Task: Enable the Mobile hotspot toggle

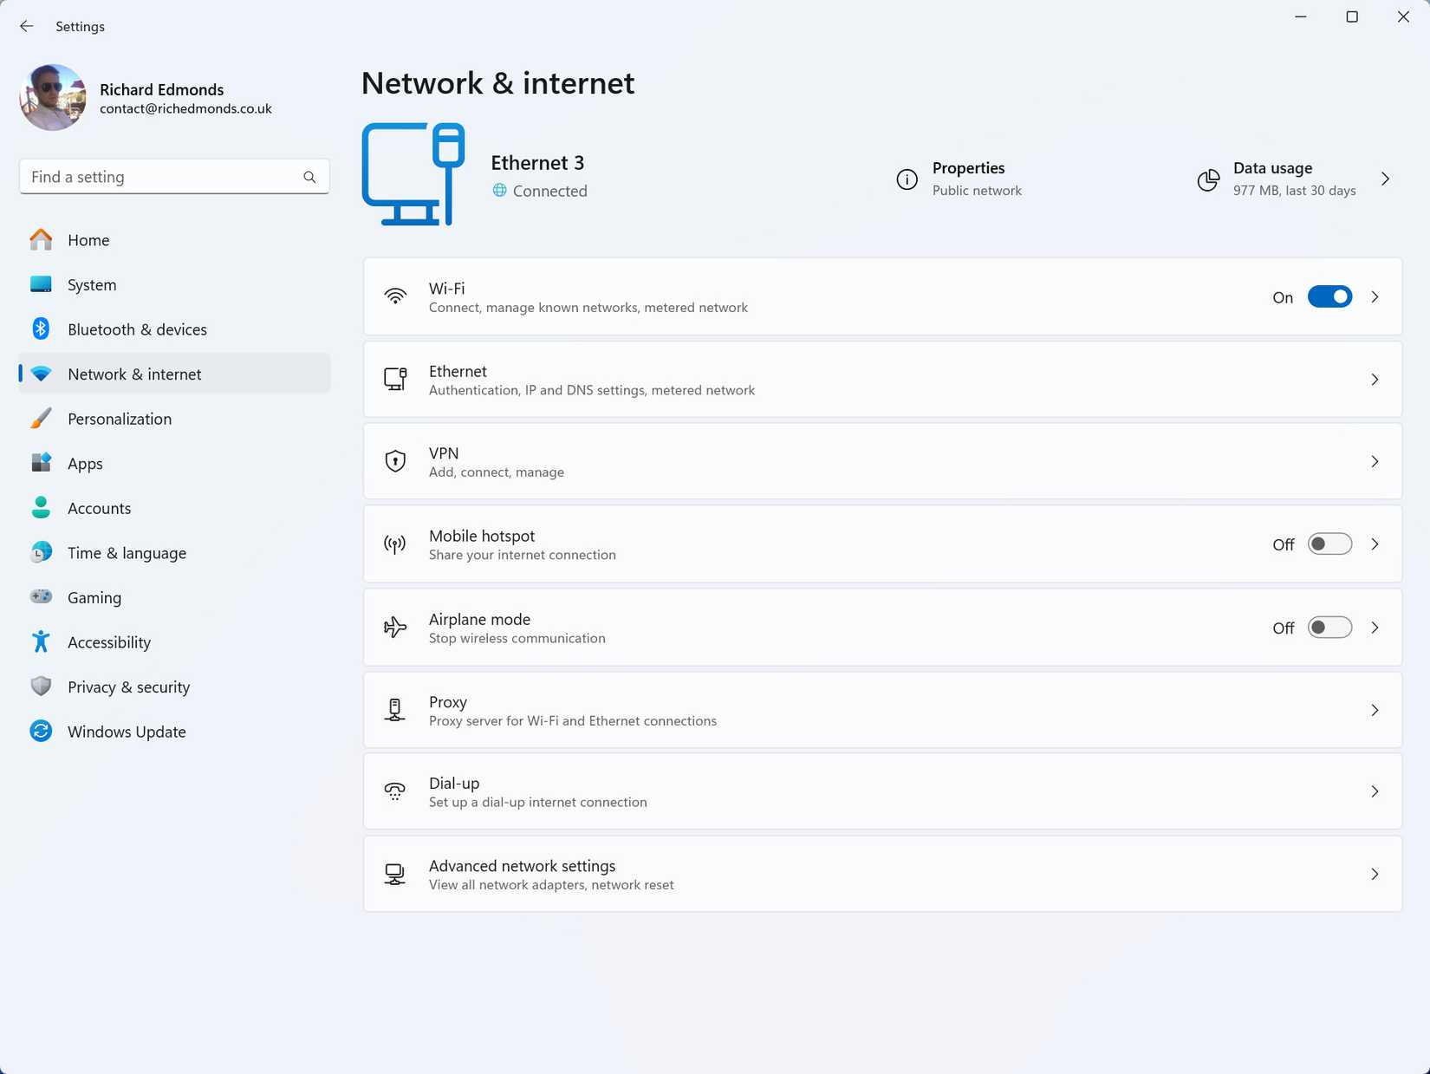Action: tap(1329, 544)
